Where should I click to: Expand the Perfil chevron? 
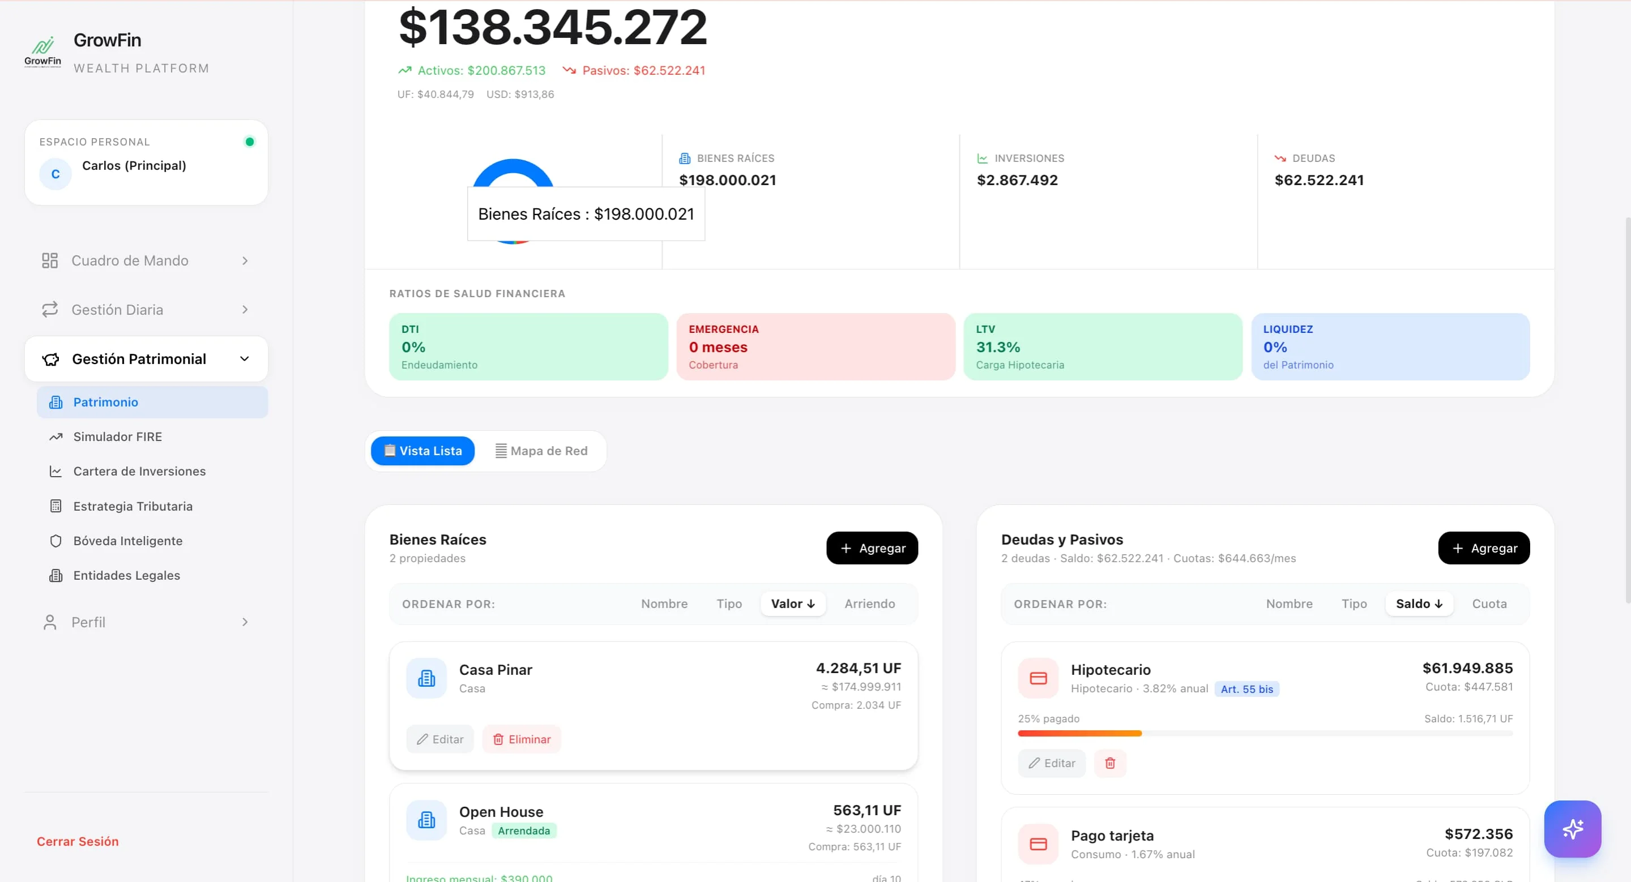[x=245, y=623]
